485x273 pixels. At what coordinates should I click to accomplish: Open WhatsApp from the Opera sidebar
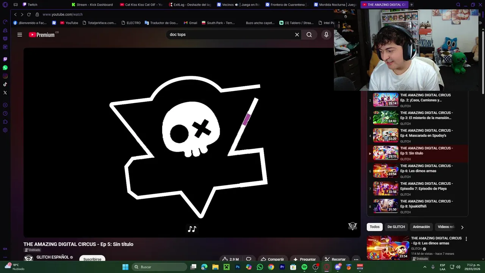[x=5, y=67]
